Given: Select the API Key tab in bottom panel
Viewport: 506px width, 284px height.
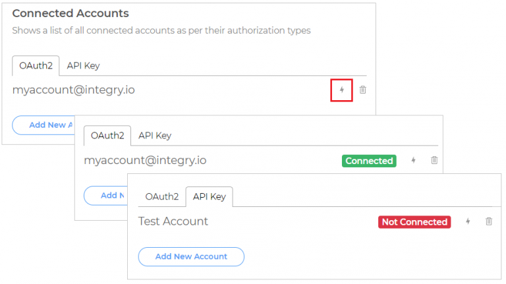Looking at the screenshot, I should 210,197.
